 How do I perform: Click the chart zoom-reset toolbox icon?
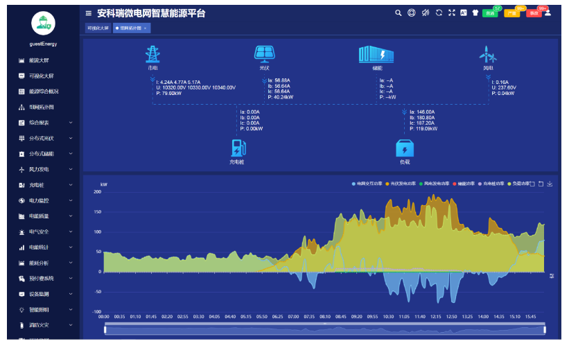[541, 184]
